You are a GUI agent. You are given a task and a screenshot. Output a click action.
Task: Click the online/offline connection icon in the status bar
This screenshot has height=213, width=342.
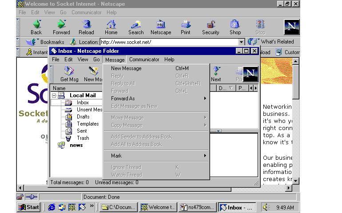(x=32, y=197)
